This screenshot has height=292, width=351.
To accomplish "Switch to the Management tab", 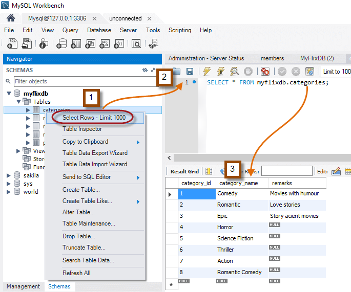I will [x=23, y=286].
